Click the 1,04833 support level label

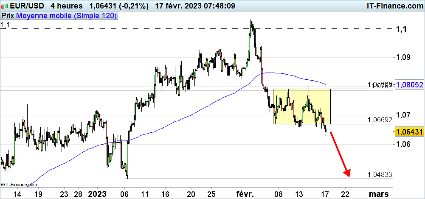(x=380, y=174)
